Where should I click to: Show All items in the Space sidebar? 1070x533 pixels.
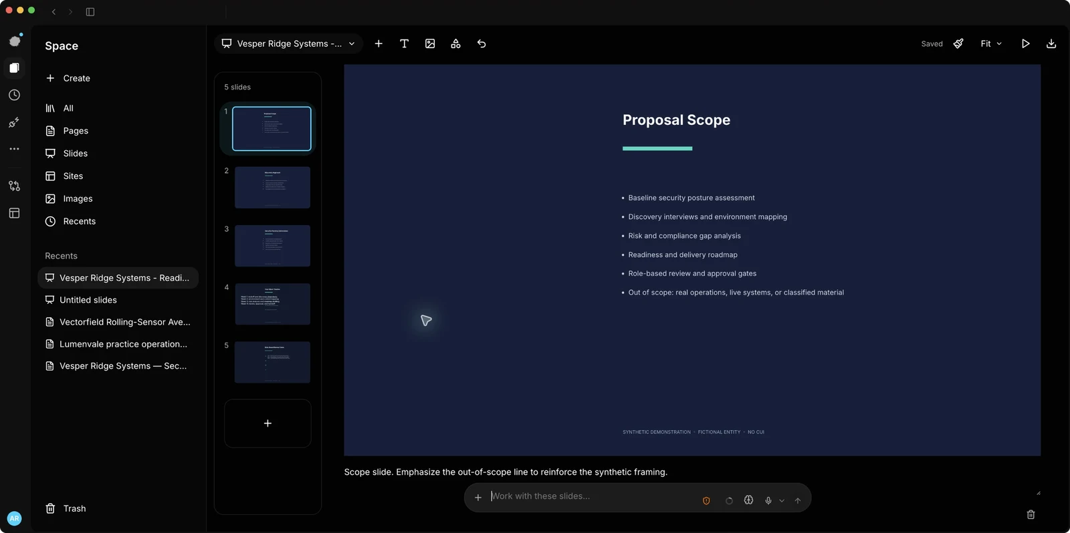(x=118, y=108)
